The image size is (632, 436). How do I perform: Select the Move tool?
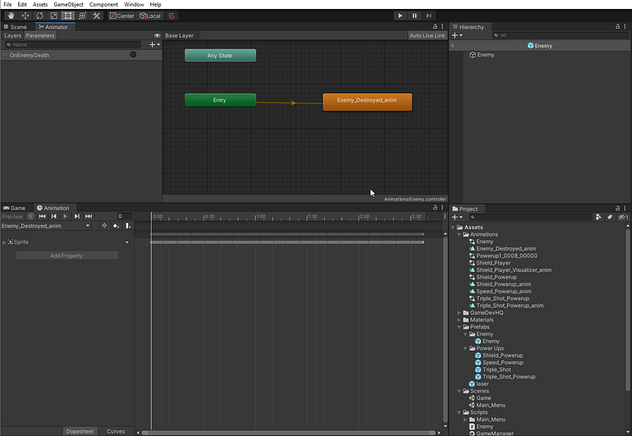click(x=25, y=16)
